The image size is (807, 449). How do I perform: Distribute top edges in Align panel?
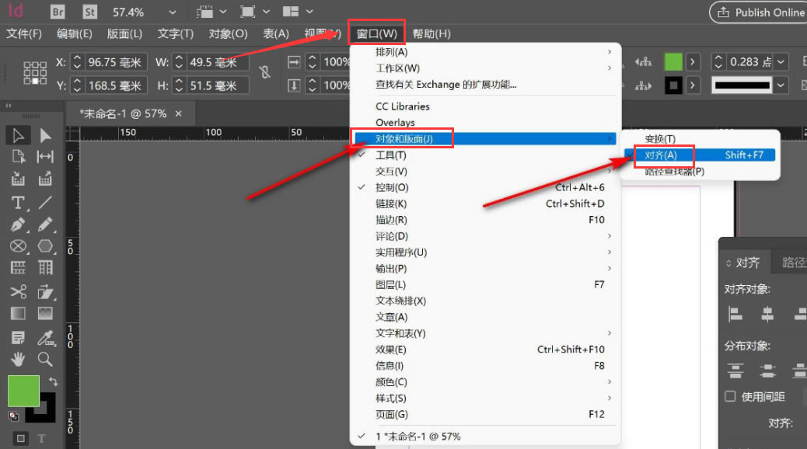[x=735, y=371]
